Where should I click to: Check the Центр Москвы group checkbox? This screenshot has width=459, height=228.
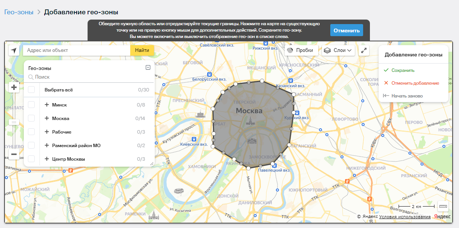tap(31, 159)
